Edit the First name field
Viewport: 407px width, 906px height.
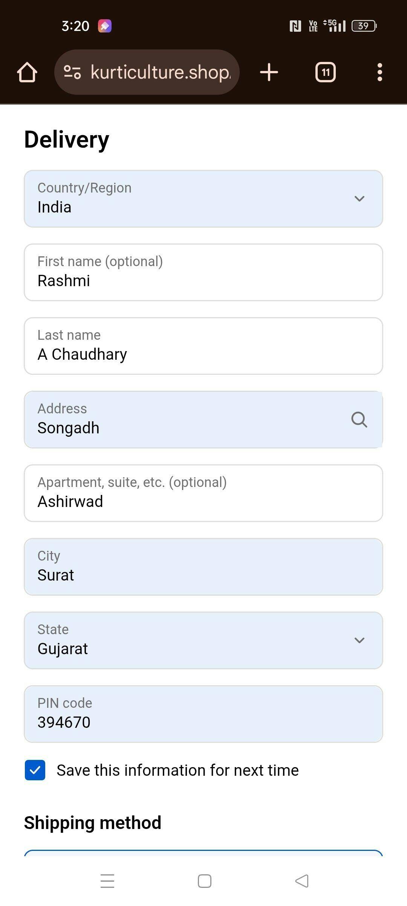(x=203, y=273)
